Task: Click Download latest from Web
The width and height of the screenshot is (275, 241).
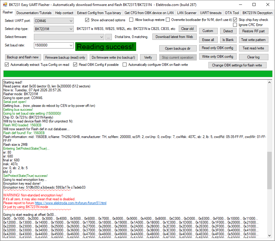Action: [174, 37]
